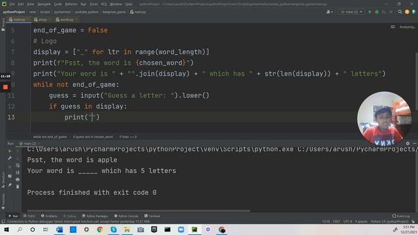Open run configuration wrench icon in the Run panel

(x=10, y=158)
